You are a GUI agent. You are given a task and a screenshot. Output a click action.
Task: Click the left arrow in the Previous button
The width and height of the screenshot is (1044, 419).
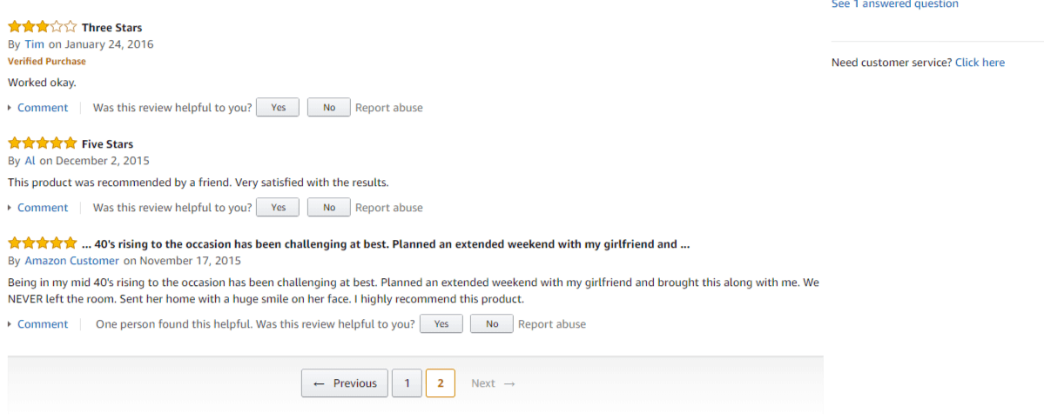click(x=319, y=383)
